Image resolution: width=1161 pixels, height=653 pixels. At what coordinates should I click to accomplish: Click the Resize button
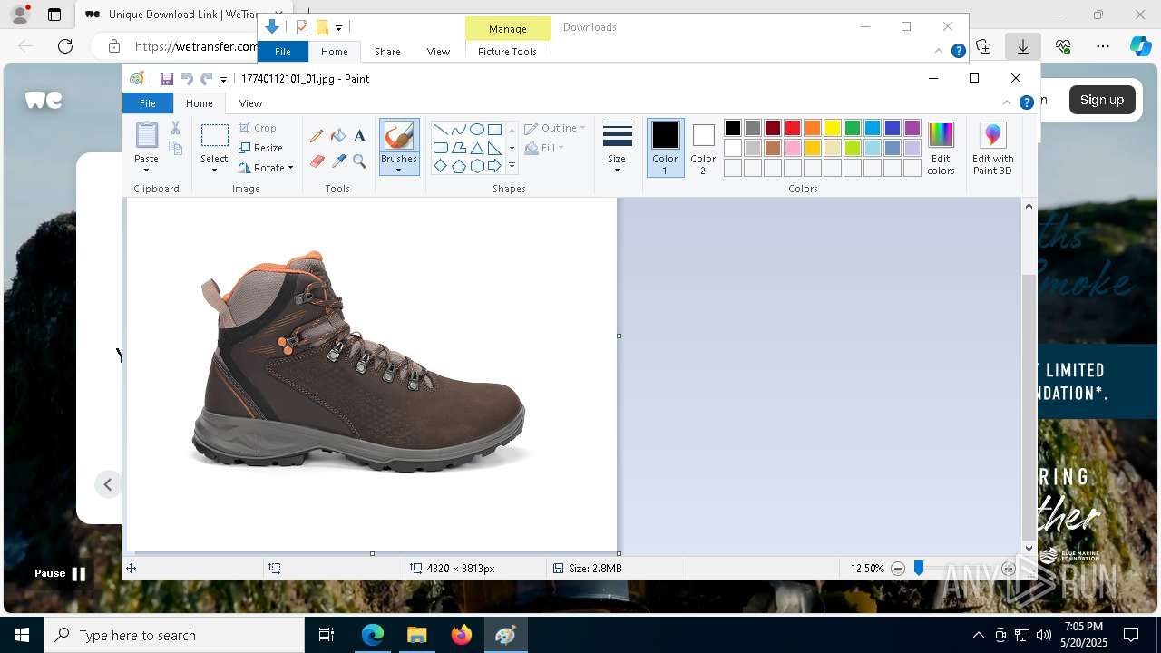pos(261,148)
